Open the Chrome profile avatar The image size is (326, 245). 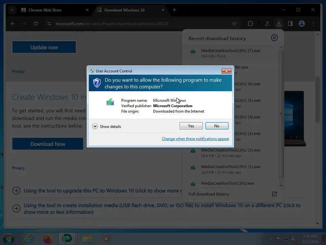[x=302, y=24]
